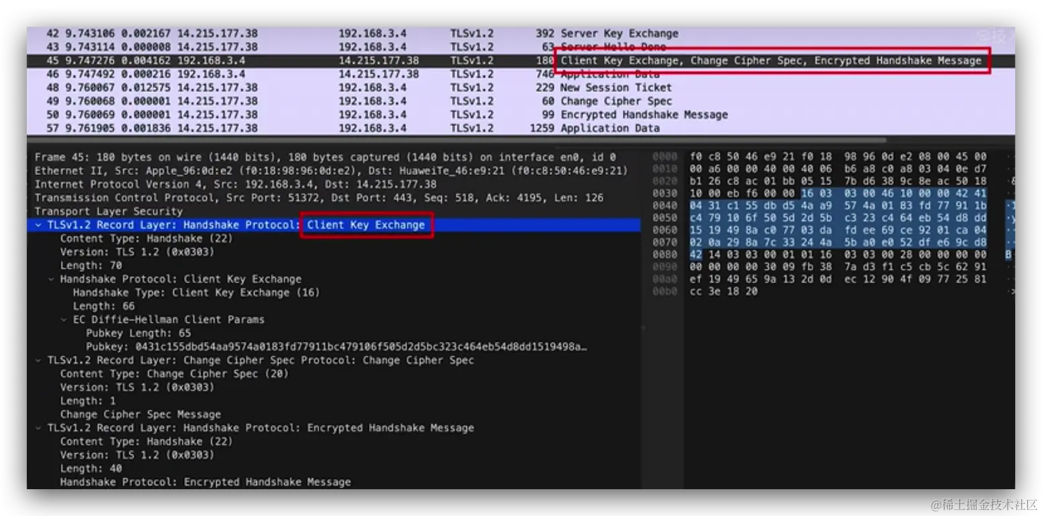The width and height of the screenshot is (1042, 516).
Task: Click Handshake Type: Client Key Exchange (16)
Action: coord(196,292)
